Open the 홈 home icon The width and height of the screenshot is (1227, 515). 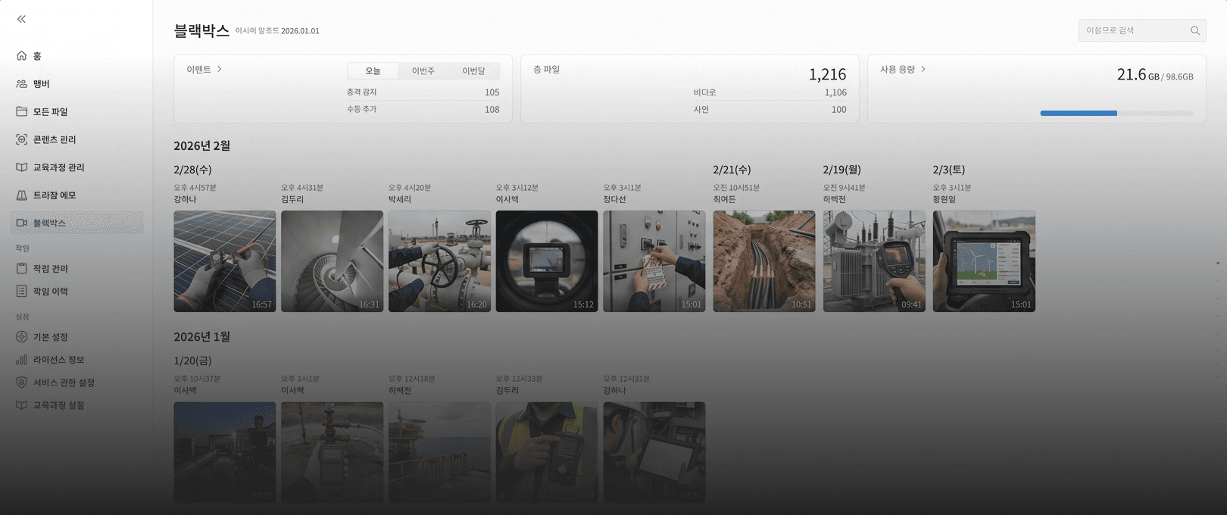point(21,56)
